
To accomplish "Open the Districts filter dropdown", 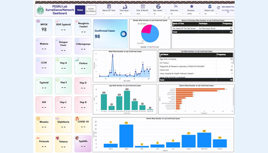I will point(177,14).
